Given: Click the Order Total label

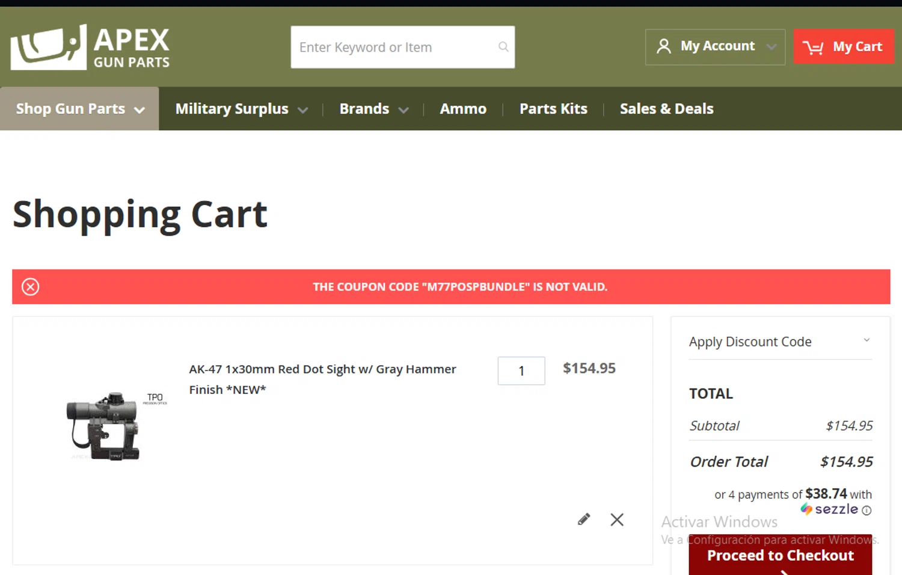Looking at the screenshot, I should [x=728, y=461].
